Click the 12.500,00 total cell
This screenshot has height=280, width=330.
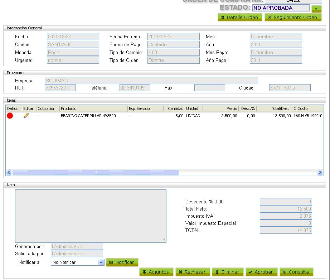282,116
